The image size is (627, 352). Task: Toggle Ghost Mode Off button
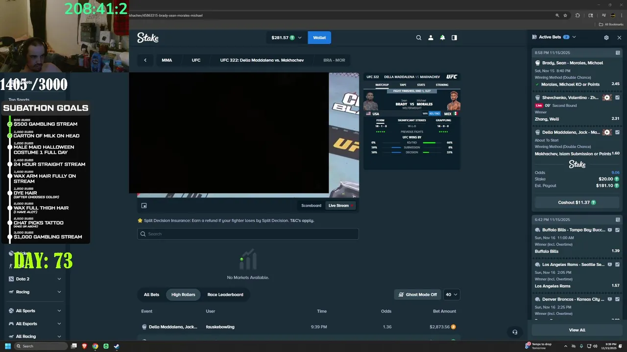point(418,294)
